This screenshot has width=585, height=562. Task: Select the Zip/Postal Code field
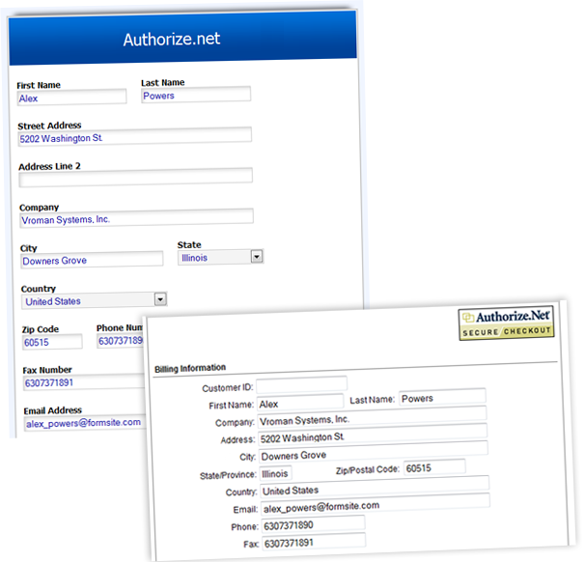(x=434, y=467)
